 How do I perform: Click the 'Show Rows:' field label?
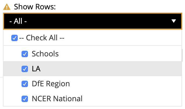coord(35,7)
